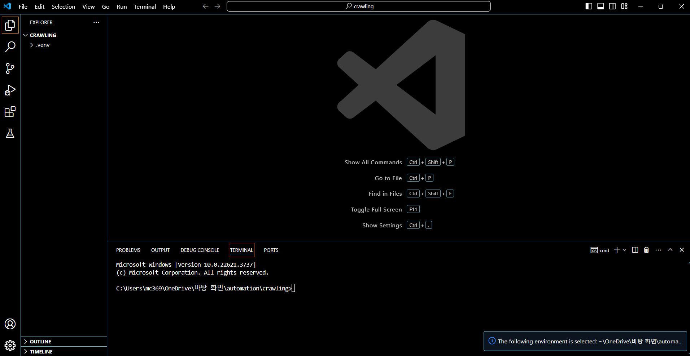Click the environment selected notification
The height and width of the screenshot is (356, 690).
tap(585, 341)
